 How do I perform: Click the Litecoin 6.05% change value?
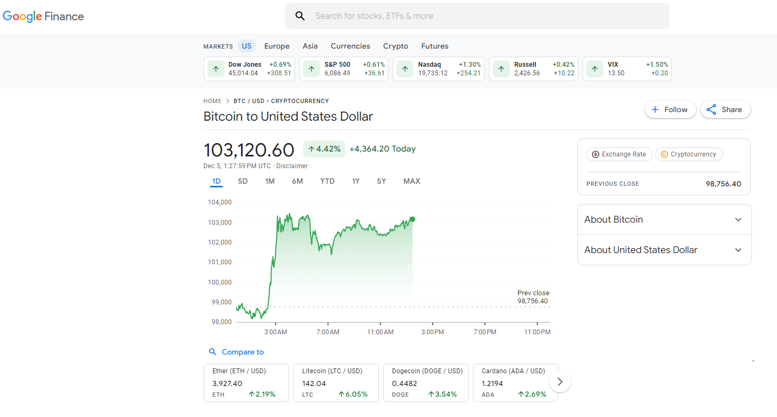[353, 395]
